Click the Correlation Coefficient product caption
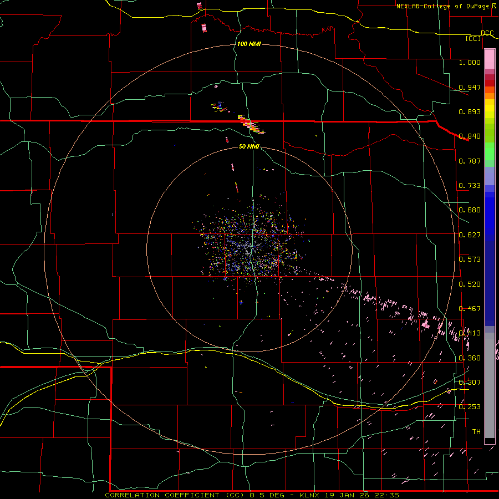Viewport: 499px width, 499px height. [252, 495]
